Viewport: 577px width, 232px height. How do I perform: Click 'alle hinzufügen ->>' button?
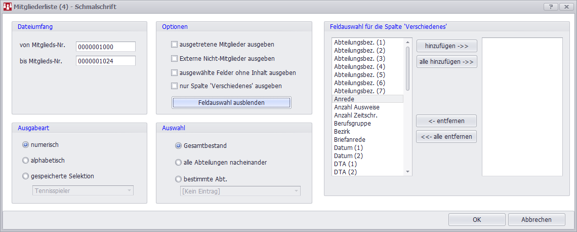coord(446,62)
